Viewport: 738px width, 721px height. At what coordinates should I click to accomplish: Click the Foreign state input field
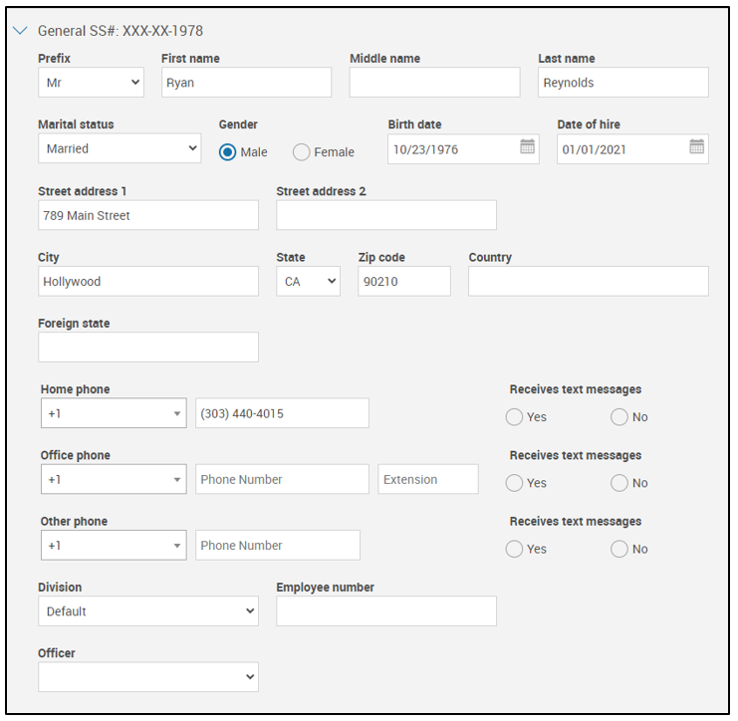(x=147, y=348)
